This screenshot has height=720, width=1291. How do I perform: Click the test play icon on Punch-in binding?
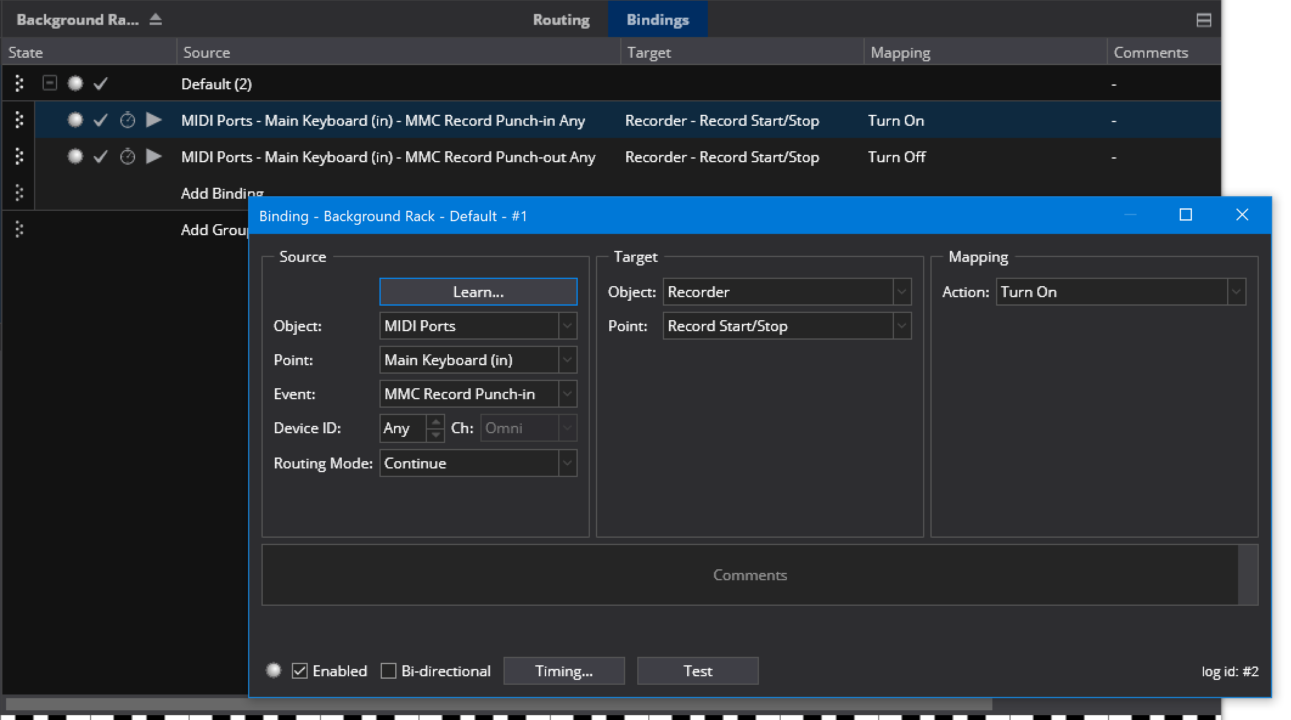pos(154,120)
